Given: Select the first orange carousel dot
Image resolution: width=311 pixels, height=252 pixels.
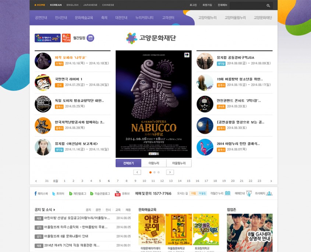Looking at the screenshot, I should click(150, 172).
